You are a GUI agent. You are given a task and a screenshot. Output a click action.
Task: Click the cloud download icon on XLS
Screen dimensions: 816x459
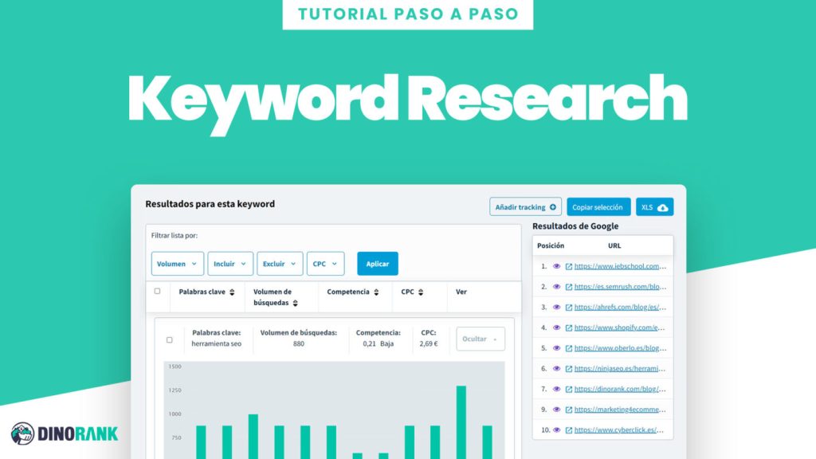[662, 208]
